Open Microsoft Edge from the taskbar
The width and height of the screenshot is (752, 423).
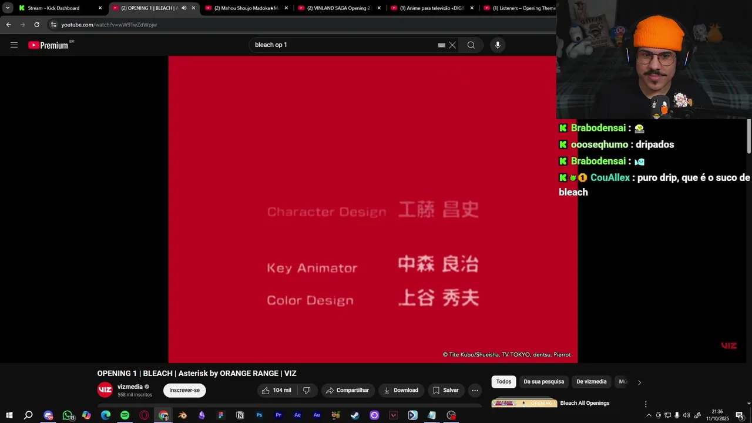coord(106,415)
